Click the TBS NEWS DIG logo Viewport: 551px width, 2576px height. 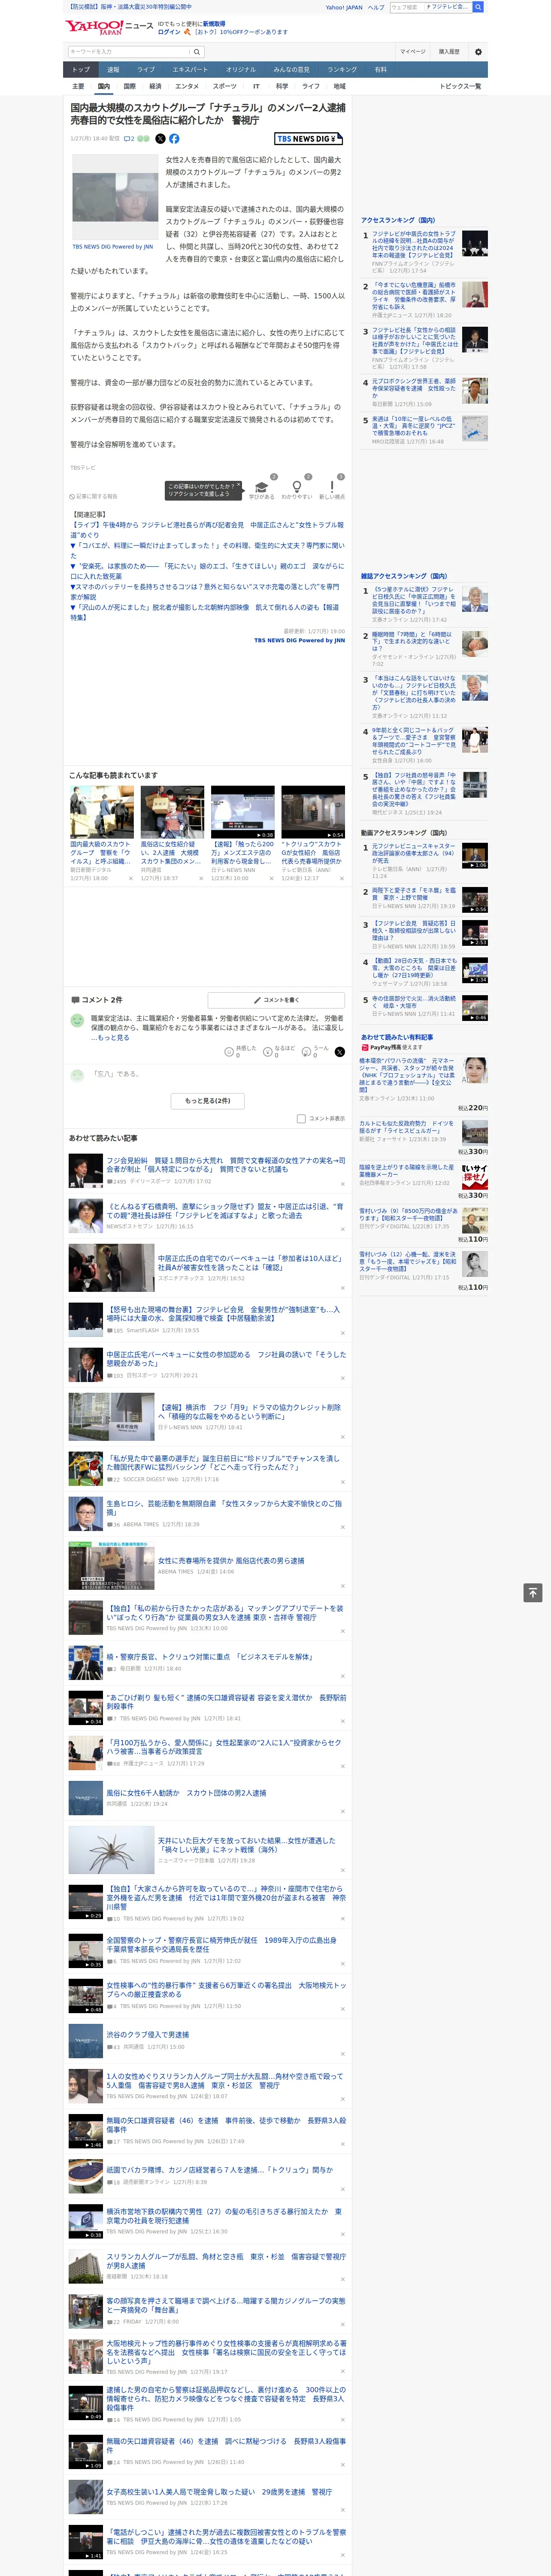pos(308,139)
